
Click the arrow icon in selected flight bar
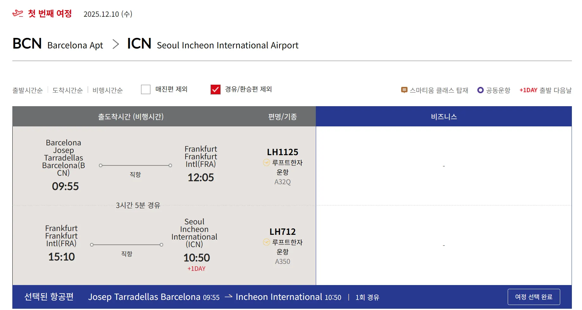point(228,296)
